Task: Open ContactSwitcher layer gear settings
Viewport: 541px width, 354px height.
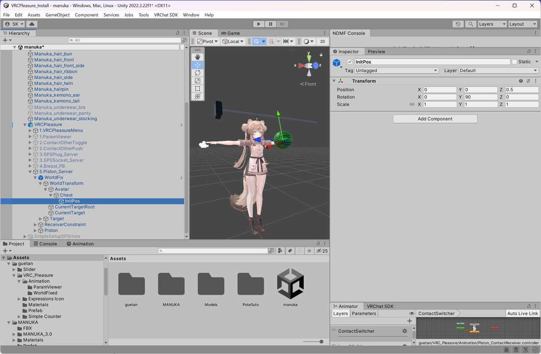Action: coord(404,331)
